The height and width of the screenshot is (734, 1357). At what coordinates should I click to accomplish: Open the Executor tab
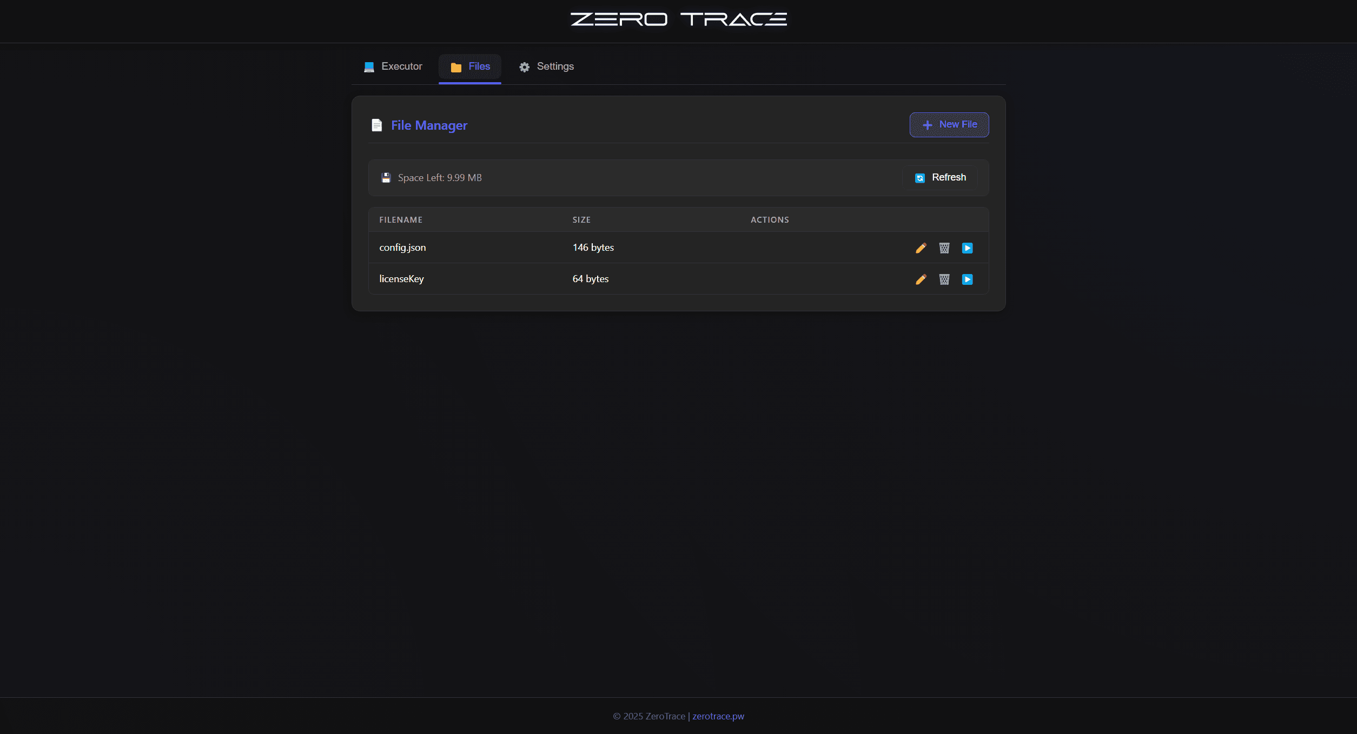coord(393,66)
